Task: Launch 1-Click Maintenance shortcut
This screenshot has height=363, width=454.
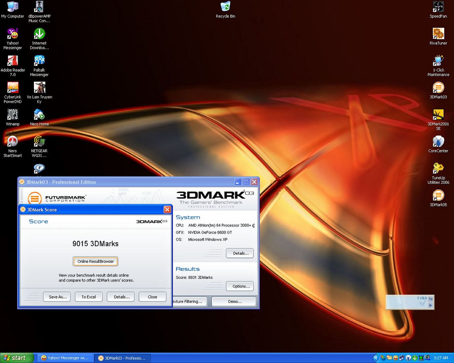Action: pos(438,66)
